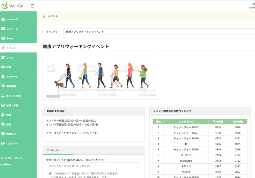255x178 pixels.
Task: Open ポイント交換 page
Action: point(18,96)
